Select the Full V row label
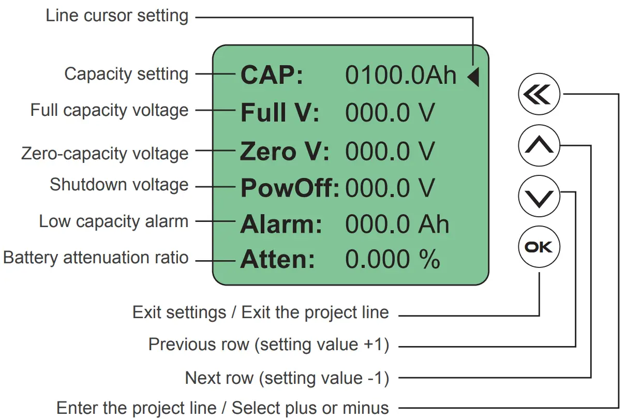The image size is (626, 419). pos(279,113)
